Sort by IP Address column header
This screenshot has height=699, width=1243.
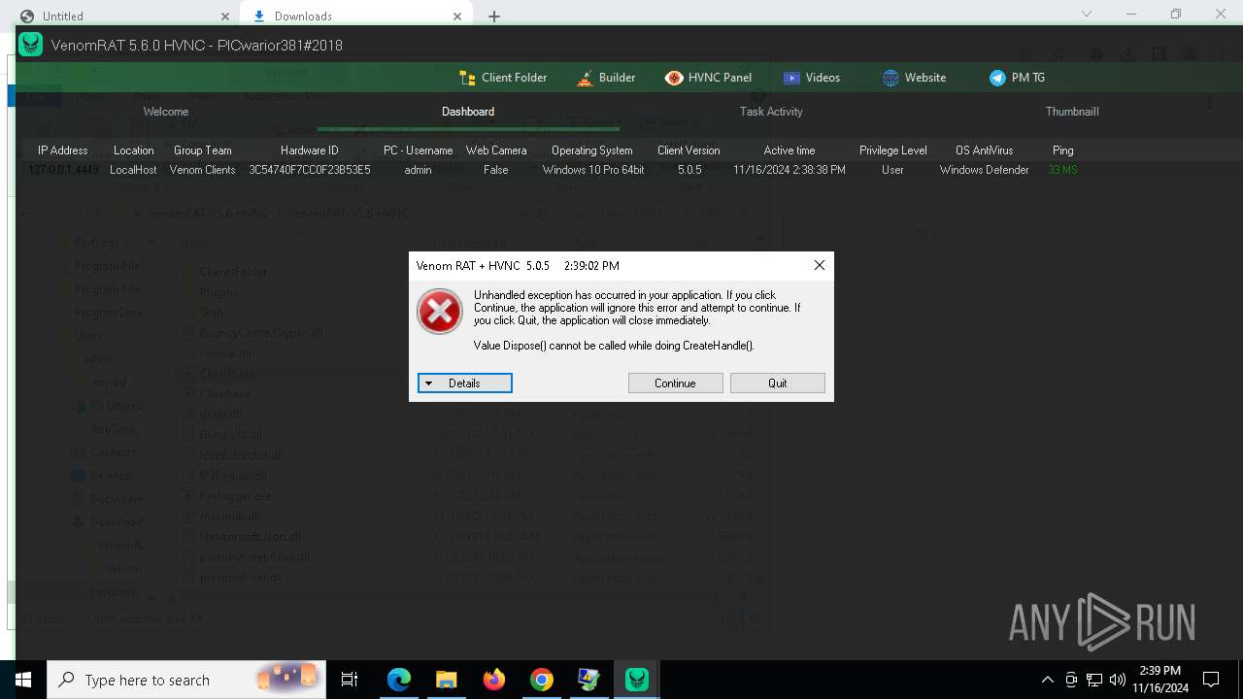(62, 150)
